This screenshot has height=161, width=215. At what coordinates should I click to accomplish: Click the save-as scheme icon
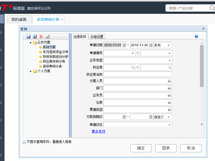35,37
